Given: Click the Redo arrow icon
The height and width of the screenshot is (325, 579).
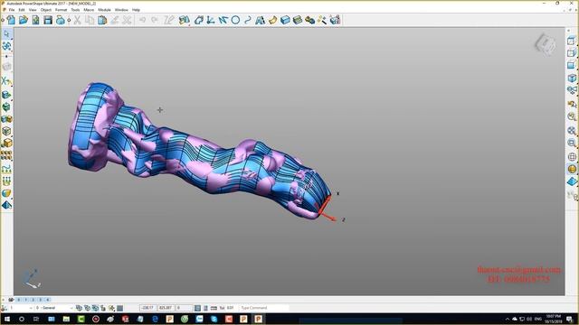Looking at the screenshot, I should 155,20.
